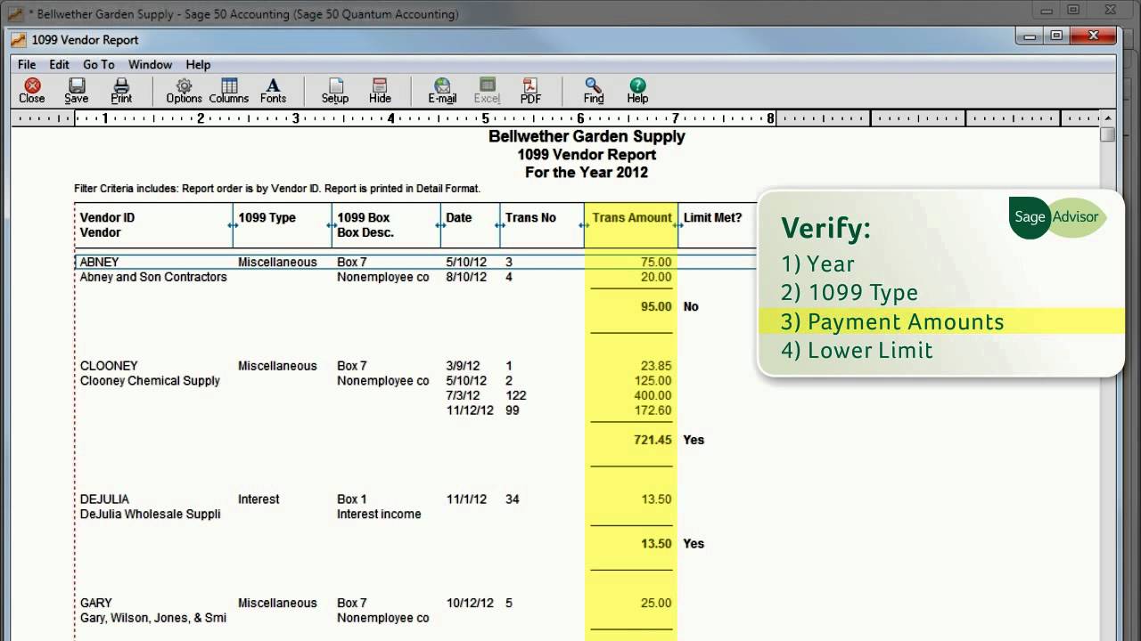Toggle Hide on the report header
The image size is (1141, 641).
tap(380, 89)
